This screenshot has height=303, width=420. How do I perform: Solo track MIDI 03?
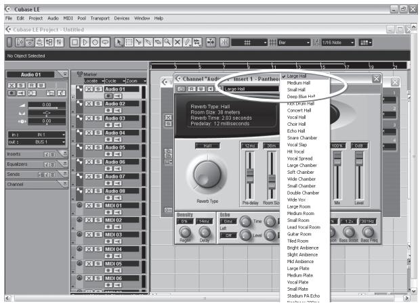98,235
